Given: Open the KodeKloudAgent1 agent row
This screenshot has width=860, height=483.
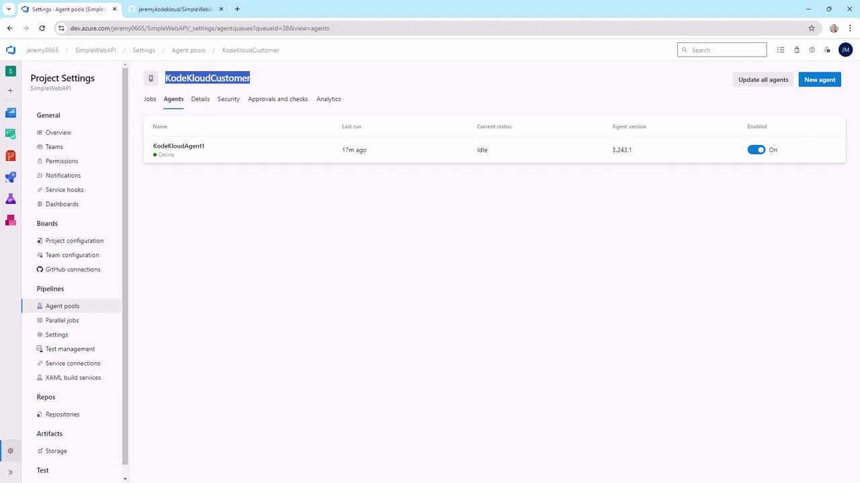Looking at the screenshot, I should click(494, 150).
